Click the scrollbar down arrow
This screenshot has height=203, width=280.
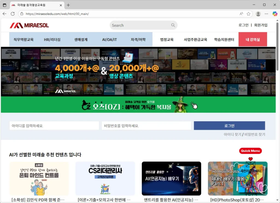pyautogui.click(x=277, y=200)
